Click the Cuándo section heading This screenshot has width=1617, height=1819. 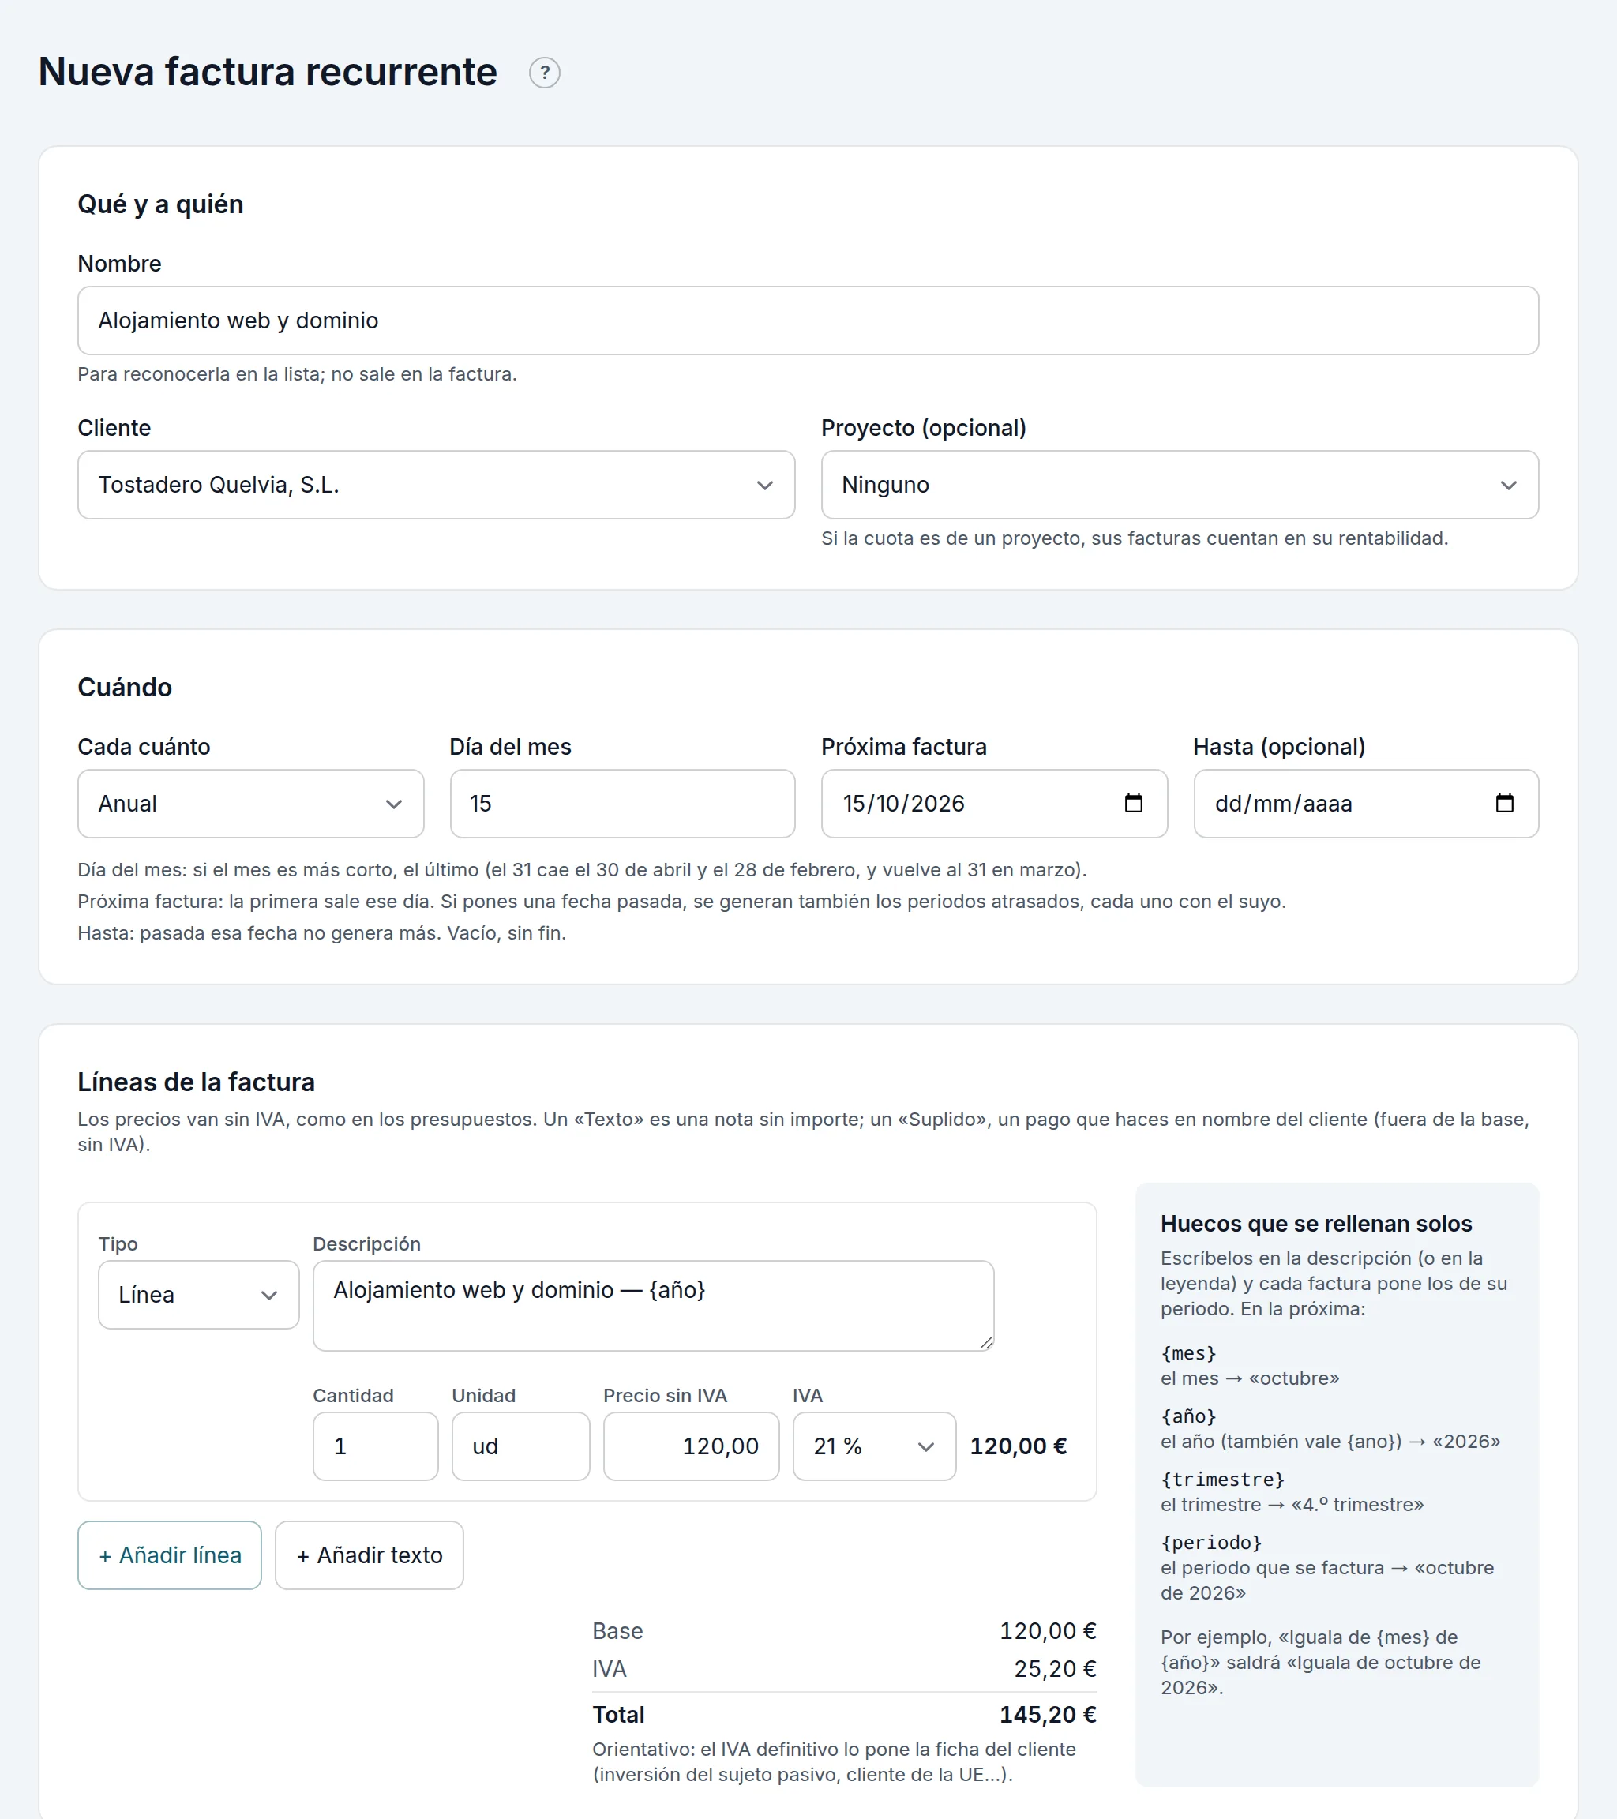click(x=125, y=687)
